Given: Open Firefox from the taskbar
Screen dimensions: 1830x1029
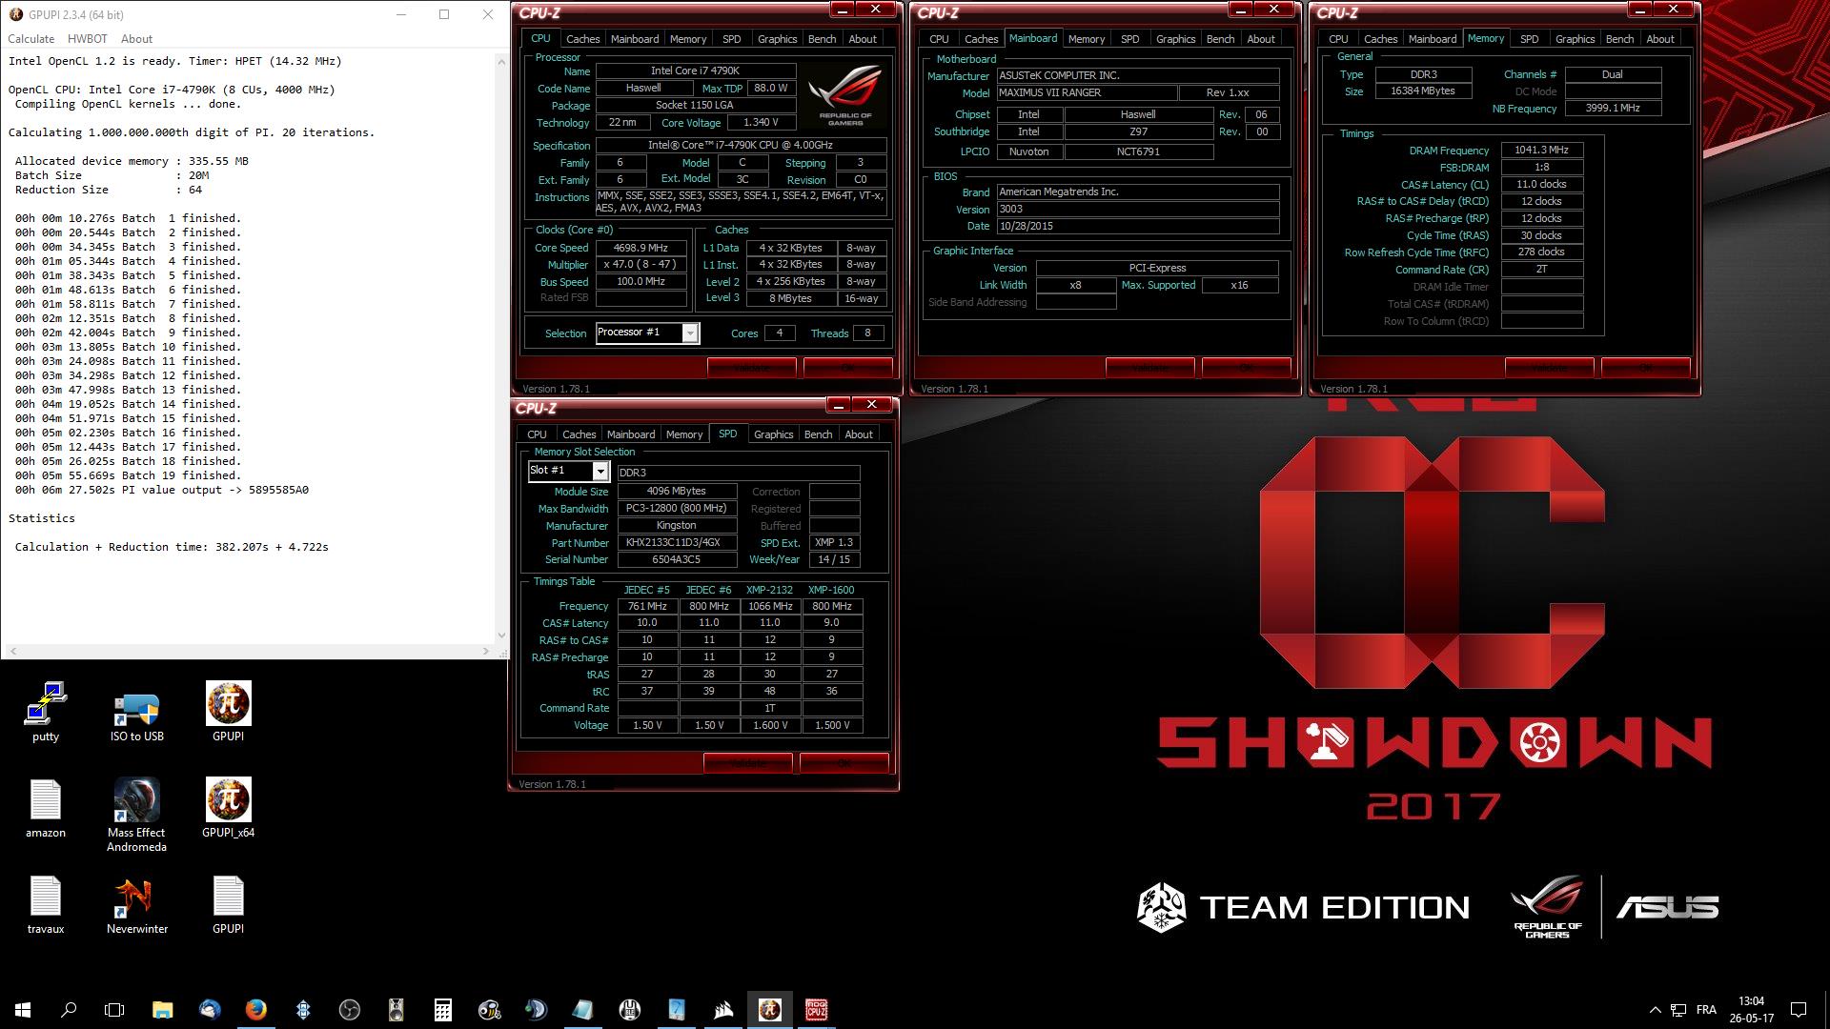Looking at the screenshot, I should pos(255,1009).
